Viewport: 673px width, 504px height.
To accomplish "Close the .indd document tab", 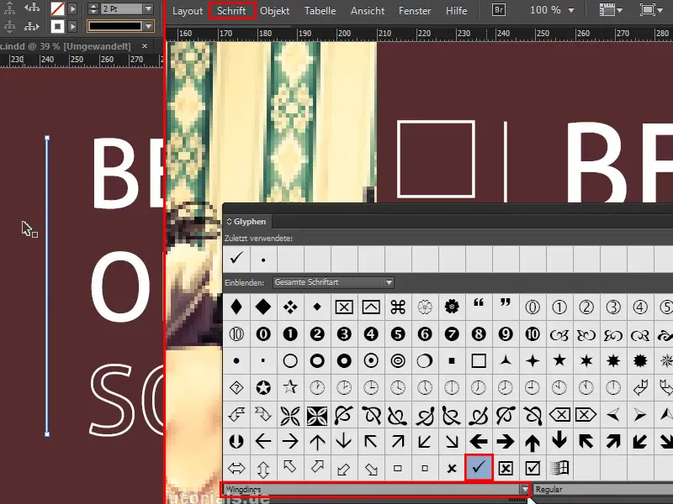I will [x=145, y=45].
